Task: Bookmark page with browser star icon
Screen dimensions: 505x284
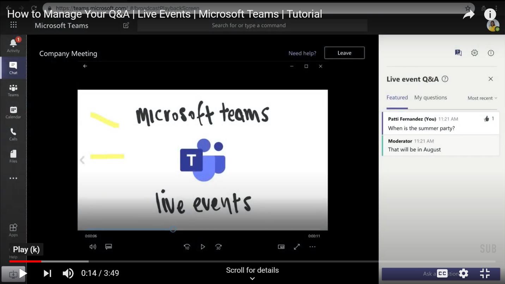Action: pyautogui.click(x=468, y=8)
